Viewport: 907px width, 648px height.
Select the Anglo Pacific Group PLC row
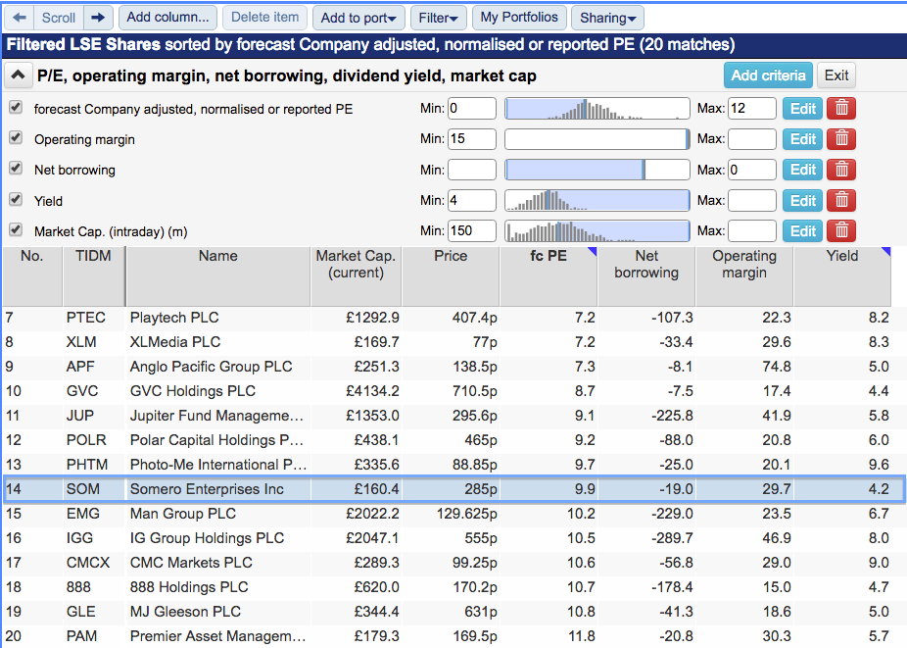click(x=453, y=367)
